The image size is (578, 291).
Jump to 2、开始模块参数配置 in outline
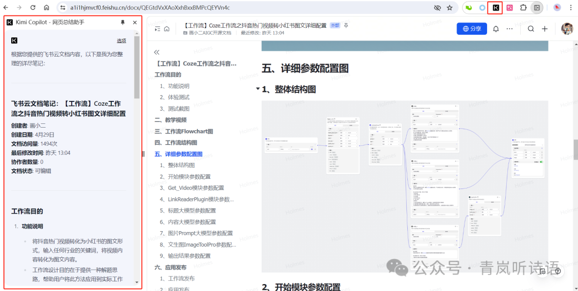pos(185,177)
